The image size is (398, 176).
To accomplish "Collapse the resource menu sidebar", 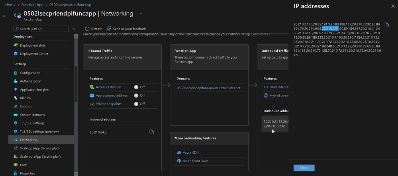I will click(74, 29).
